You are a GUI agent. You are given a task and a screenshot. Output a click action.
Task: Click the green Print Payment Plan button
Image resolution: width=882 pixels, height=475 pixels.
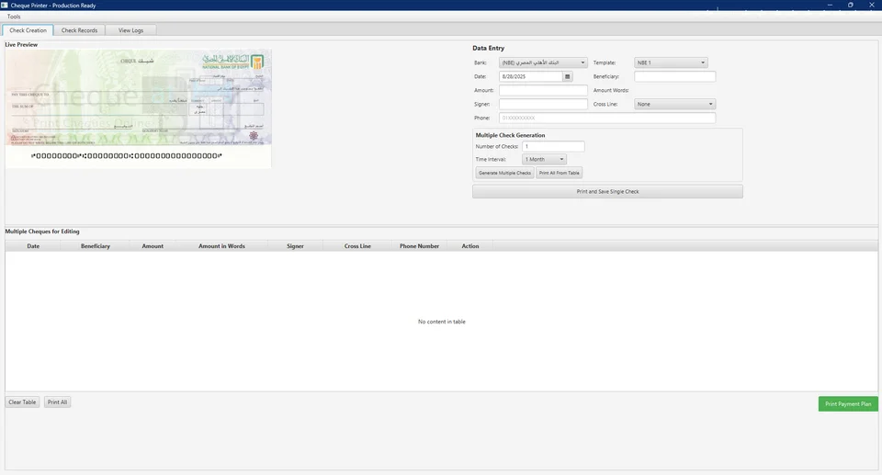pyautogui.click(x=848, y=404)
